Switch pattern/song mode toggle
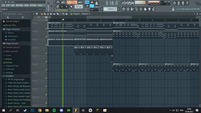This screenshot has height=113, width=201. tap(57, 7)
